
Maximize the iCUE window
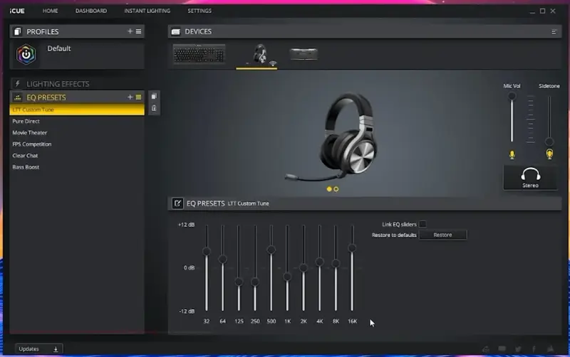(x=542, y=11)
